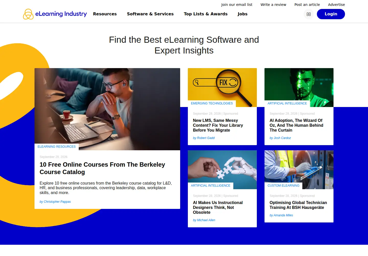Open the Advertise link

pos(337,5)
